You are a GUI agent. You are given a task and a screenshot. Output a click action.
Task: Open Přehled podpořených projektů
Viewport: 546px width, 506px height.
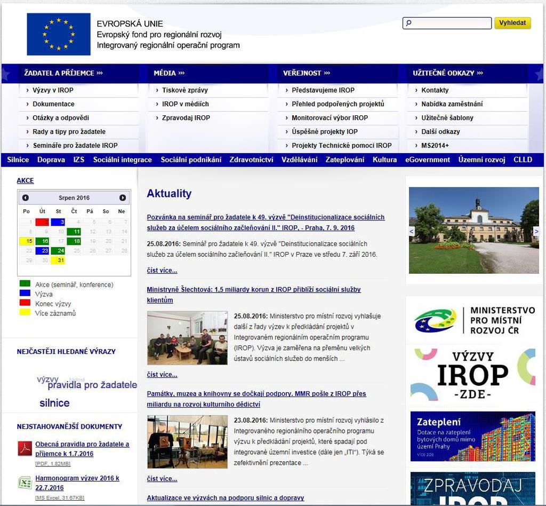pyautogui.click(x=338, y=104)
